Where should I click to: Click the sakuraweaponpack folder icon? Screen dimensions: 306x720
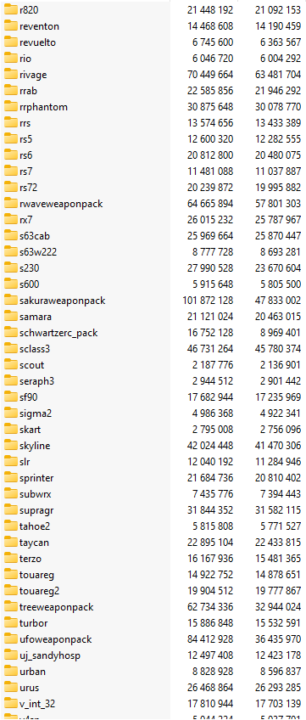click(x=10, y=301)
